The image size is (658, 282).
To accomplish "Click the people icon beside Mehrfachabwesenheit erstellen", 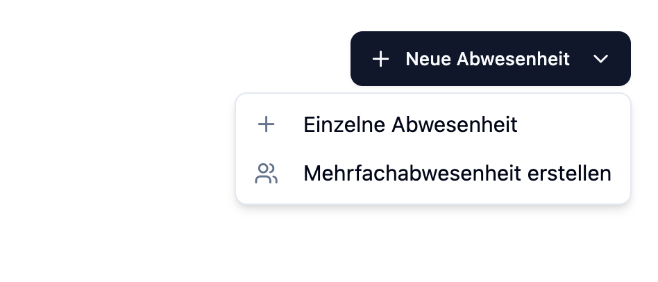I will click(266, 174).
